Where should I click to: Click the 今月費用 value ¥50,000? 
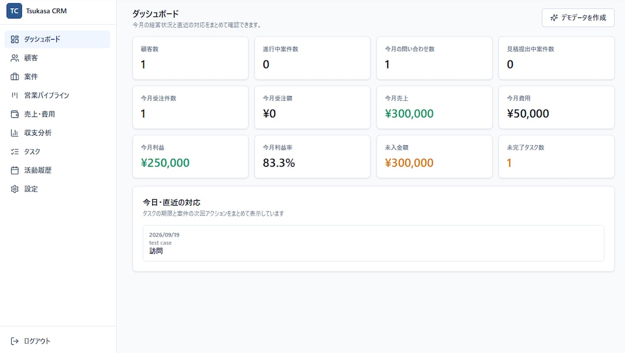(x=528, y=114)
